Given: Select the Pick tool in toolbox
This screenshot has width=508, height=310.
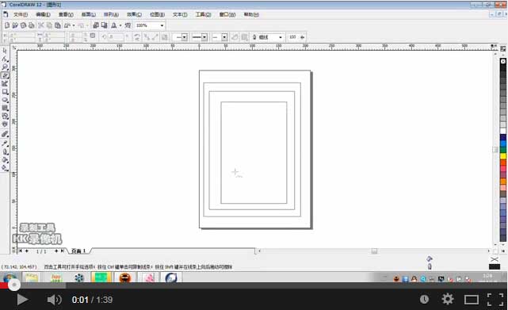Looking at the screenshot, I should click(x=5, y=51).
